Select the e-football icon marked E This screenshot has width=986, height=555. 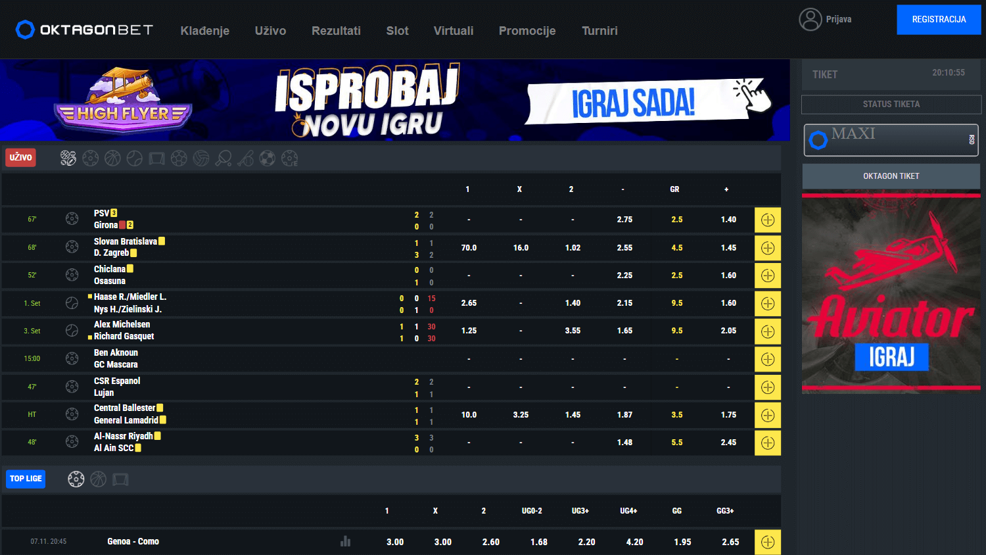[x=289, y=158]
